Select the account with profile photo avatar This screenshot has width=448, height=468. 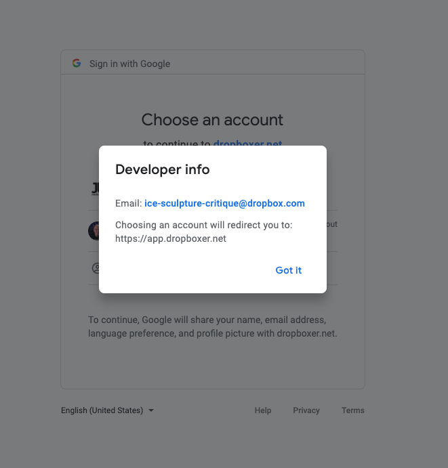94,231
